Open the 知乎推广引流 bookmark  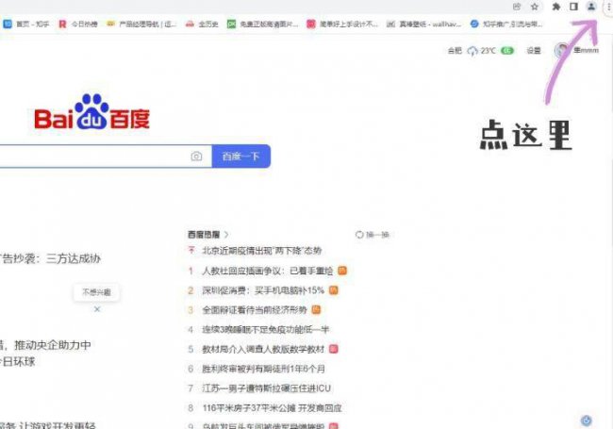point(506,25)
